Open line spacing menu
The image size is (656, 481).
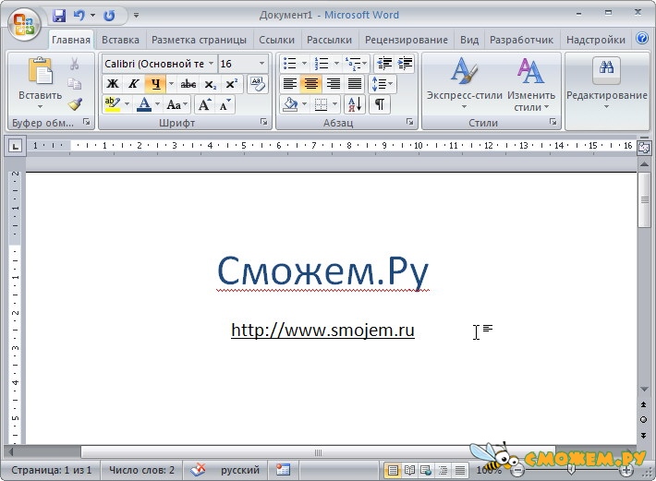click(x=383, y=84)
